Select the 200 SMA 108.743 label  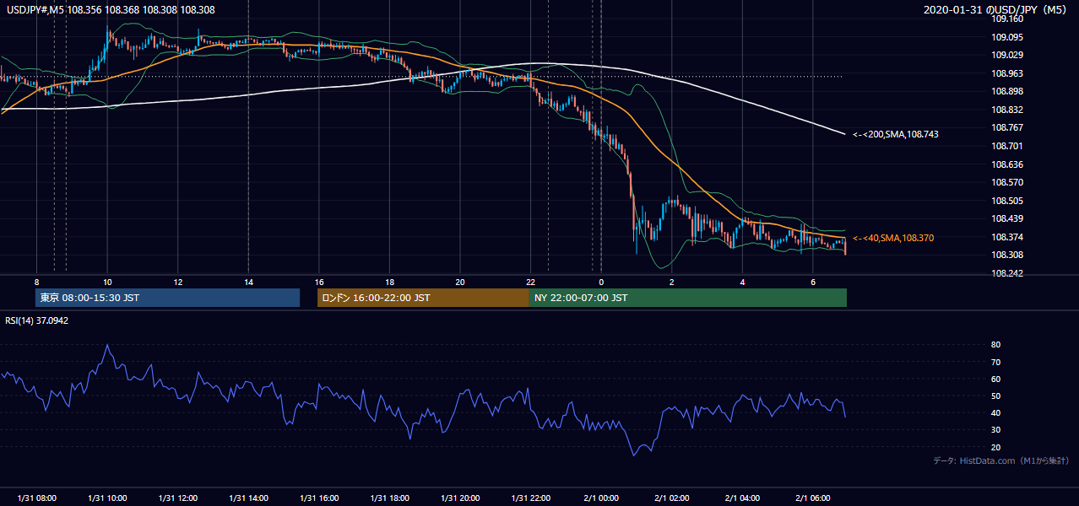pos(896,135)
